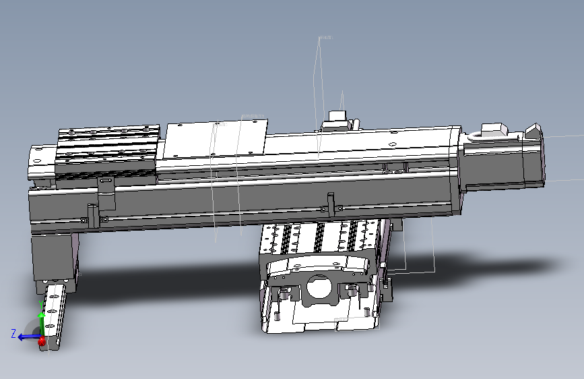This screenshot has width=584, height=379.
Task: Click the red X axis ball of the triad
Action: 42,341
